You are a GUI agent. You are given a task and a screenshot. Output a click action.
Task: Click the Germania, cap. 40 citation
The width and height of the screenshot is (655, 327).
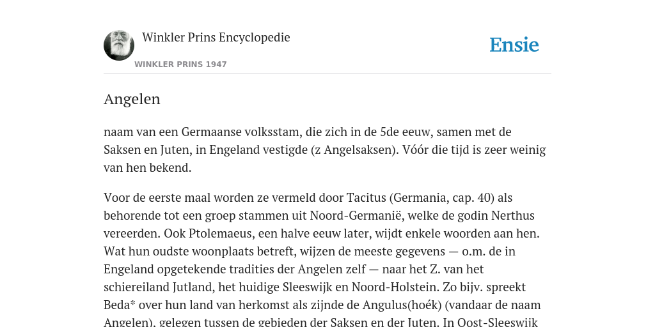click(442, 198)
